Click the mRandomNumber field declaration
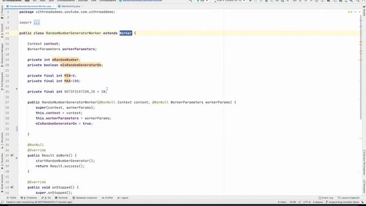 pyautogui.click(x=65, y=60)
